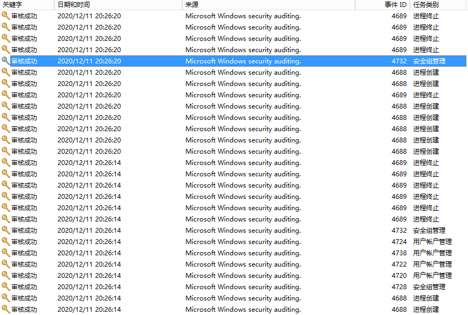Click the source text in highlighted row
The height and width of the screenshot is (315, 468).
coord(243,61)
